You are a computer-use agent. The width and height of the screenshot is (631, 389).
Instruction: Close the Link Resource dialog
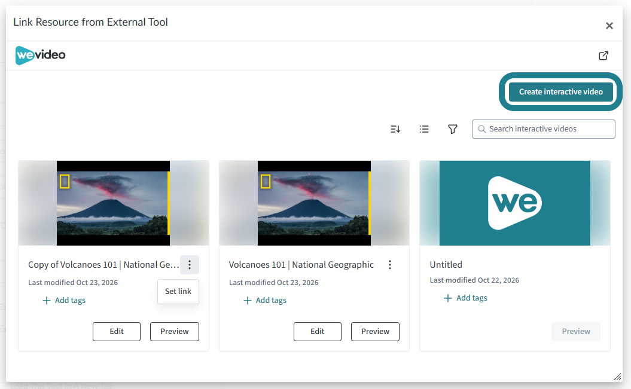click(x=609, y=26)
